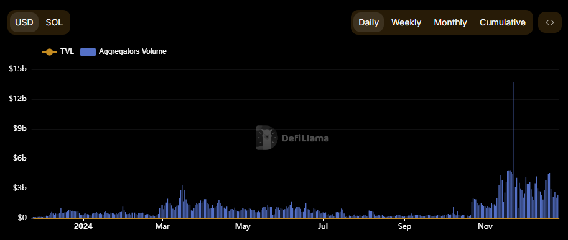Select the Weekly interval tab
This screenshot has width=568, height=240.
pos(406,22)
